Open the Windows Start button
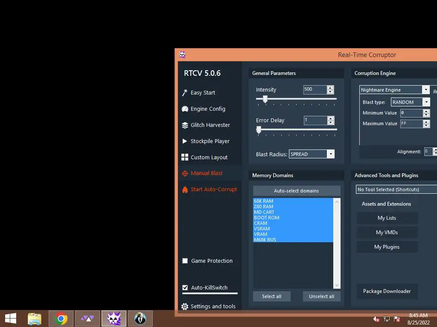Viewport: 437px width, 327px height. coord(11,318)
